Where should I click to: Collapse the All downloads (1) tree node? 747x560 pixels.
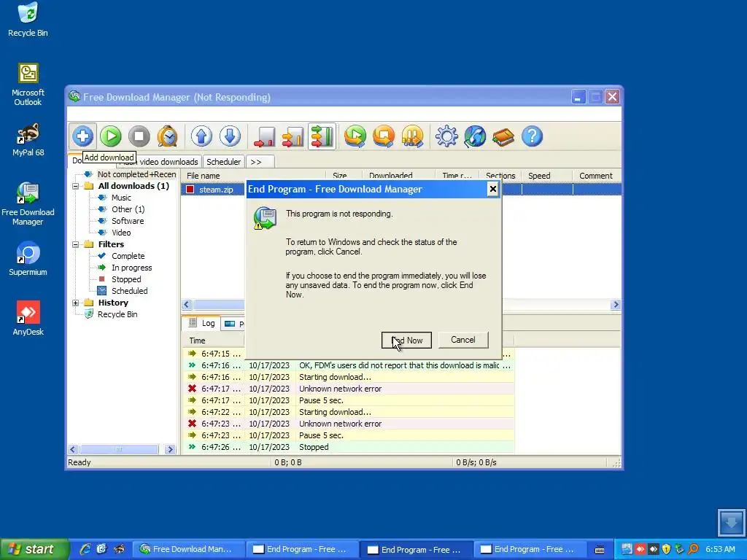coord(76,186)
